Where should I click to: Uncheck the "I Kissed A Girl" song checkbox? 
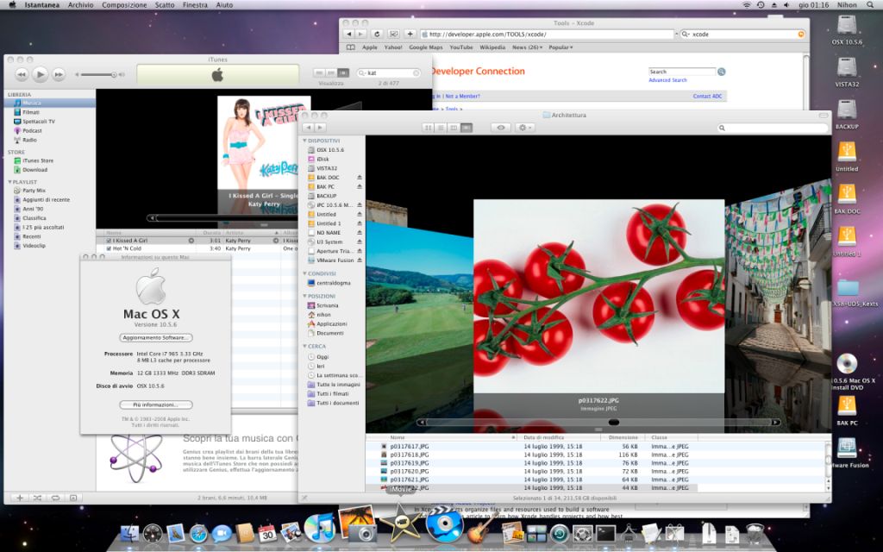click(x=108, y=240)
